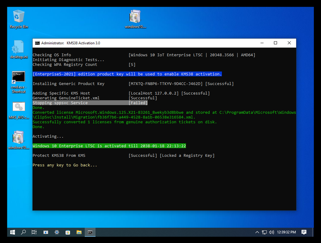Click the 'activated till 2038-01-18' line

[x=109, y=146]
